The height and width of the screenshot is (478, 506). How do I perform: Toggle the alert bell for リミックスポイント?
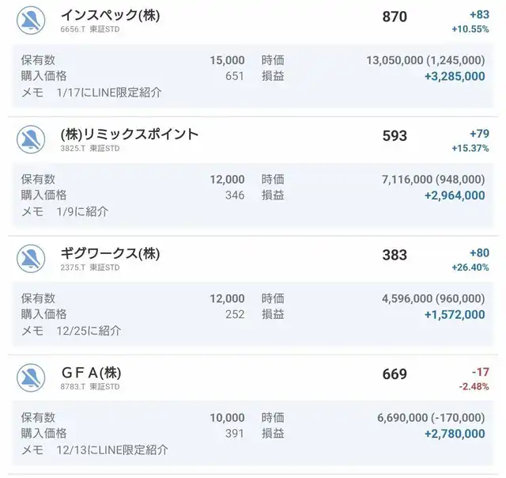32,139
